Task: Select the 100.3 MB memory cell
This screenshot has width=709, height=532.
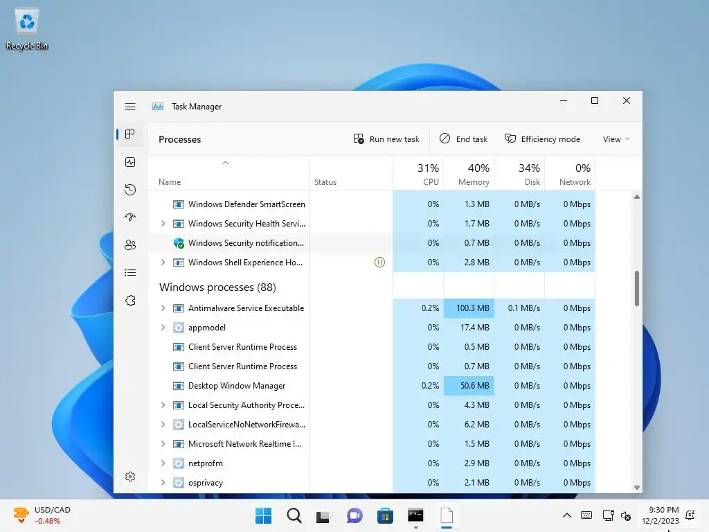Action: [x=469, y=308]
